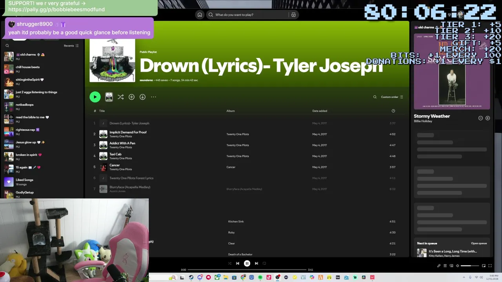Enable shuffle for the playlist
This screenshot has width=502, height=282.
pos(120,97)
